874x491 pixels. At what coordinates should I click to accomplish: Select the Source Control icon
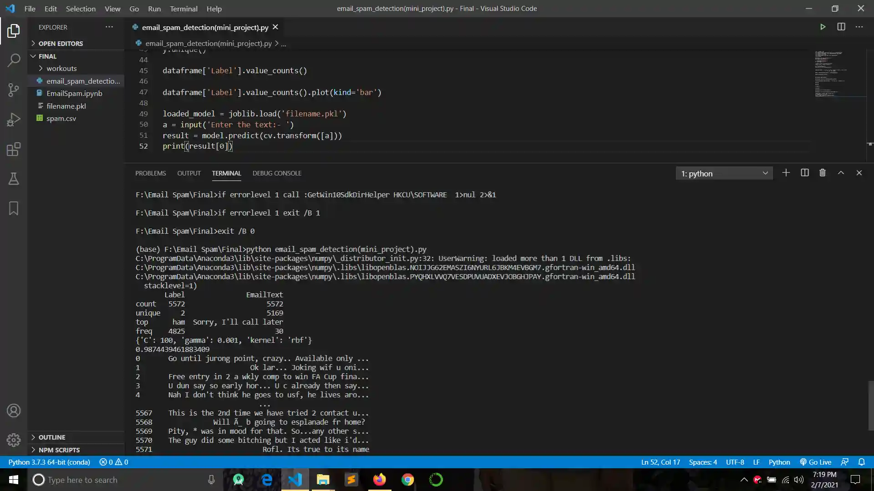tap(14, 90)
